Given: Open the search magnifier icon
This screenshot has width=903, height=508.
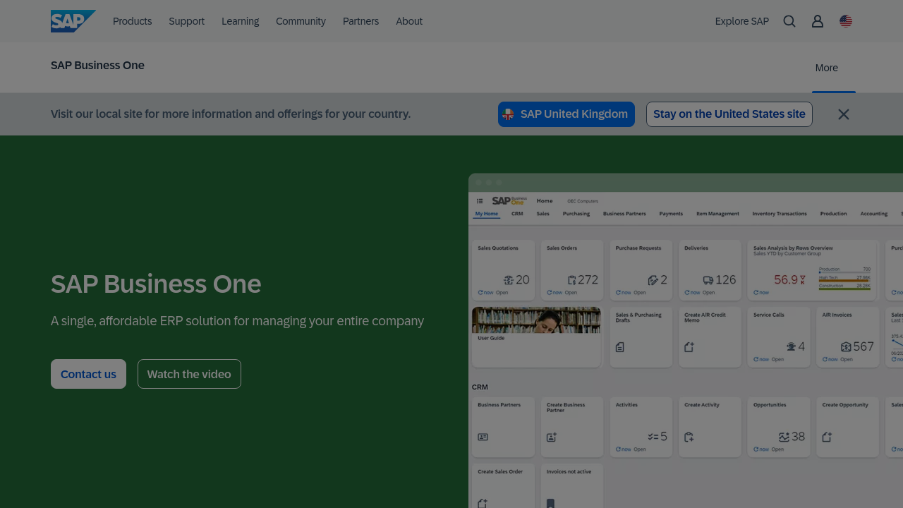Looking at the screenshot, I should click(x=789, y=21).
